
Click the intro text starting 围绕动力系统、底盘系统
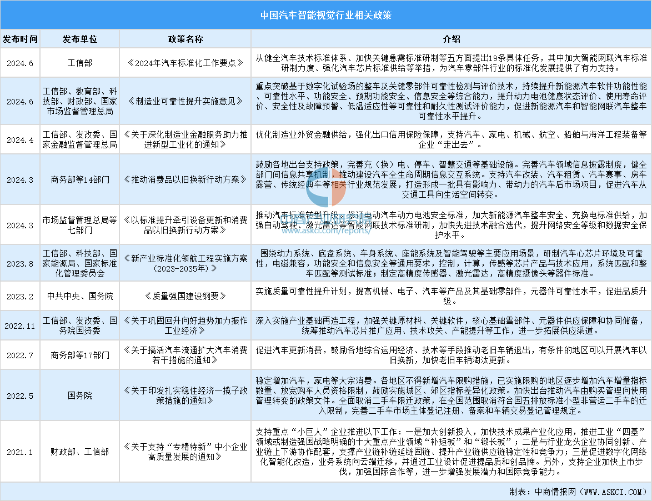click(x=452, y=264)
